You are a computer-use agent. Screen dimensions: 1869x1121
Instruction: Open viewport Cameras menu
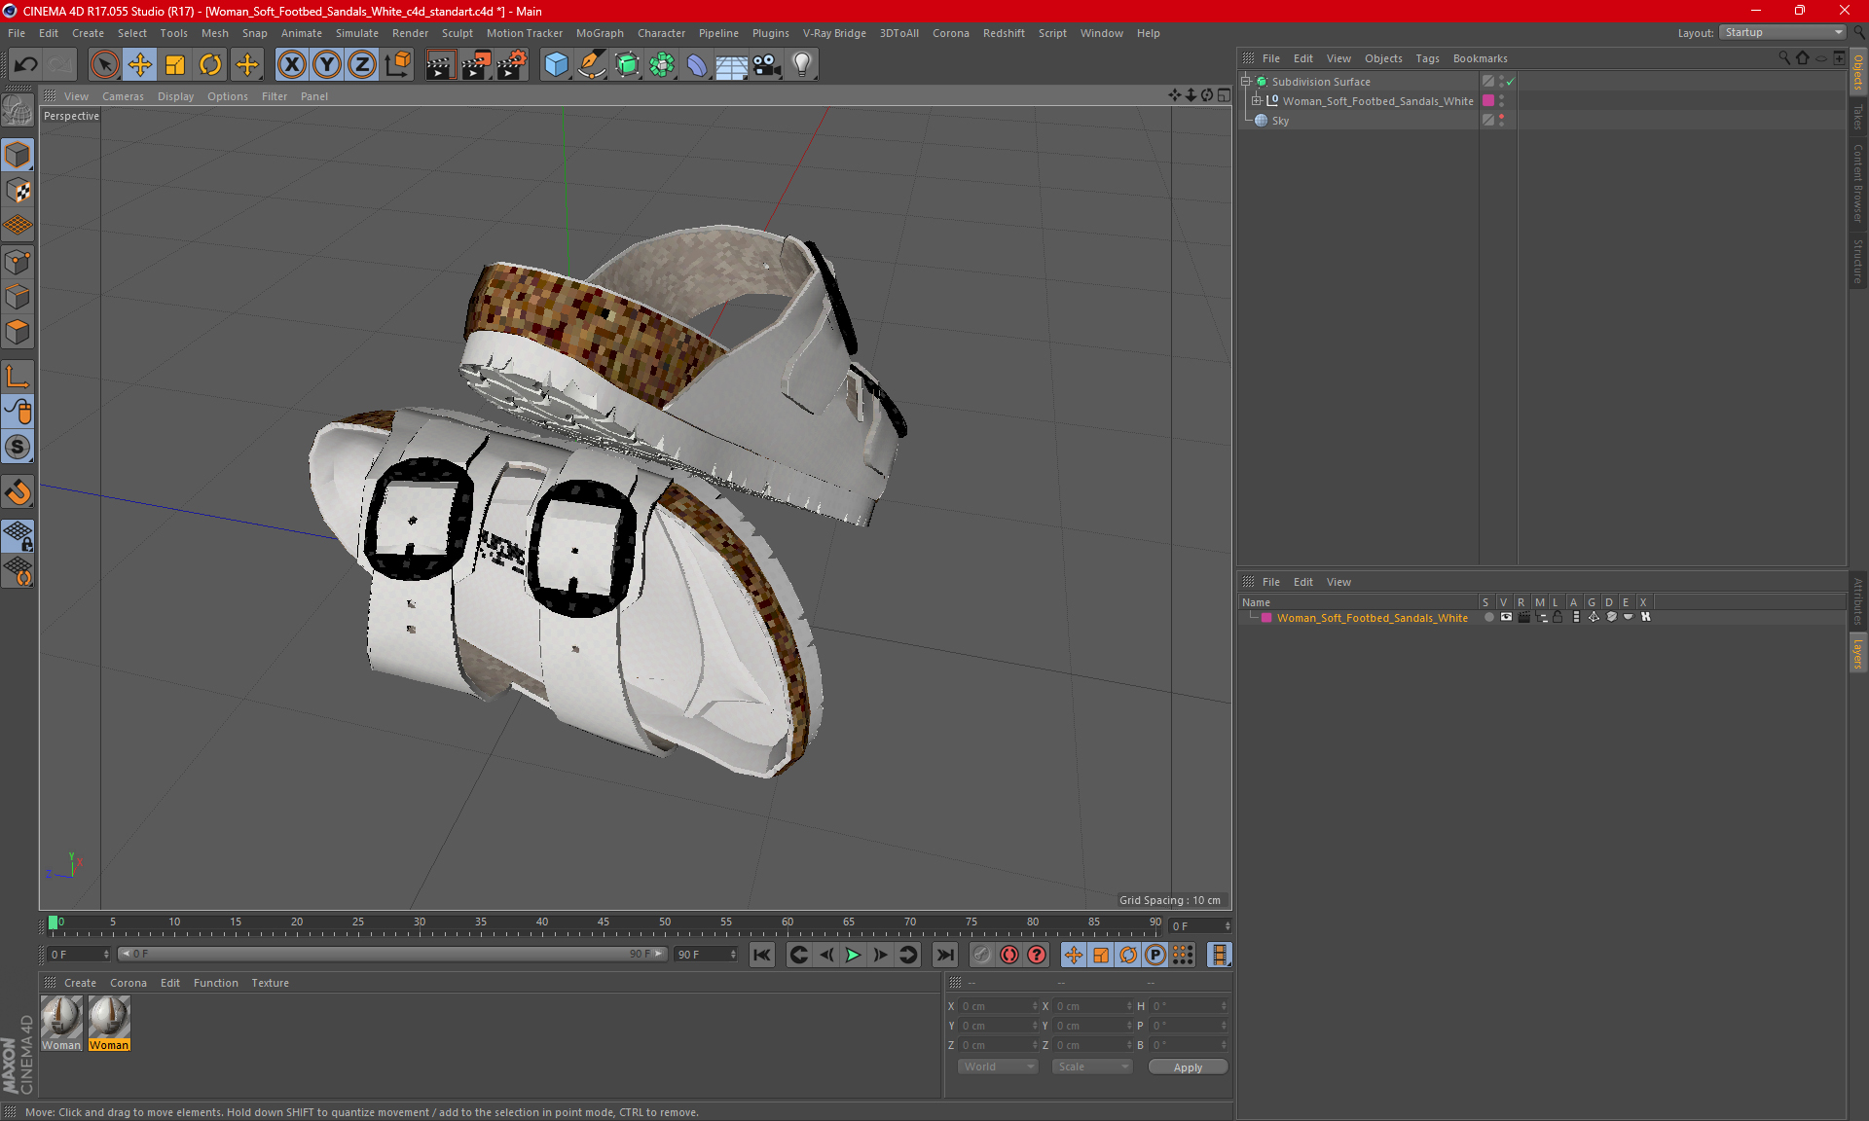[x=123, y=96]
